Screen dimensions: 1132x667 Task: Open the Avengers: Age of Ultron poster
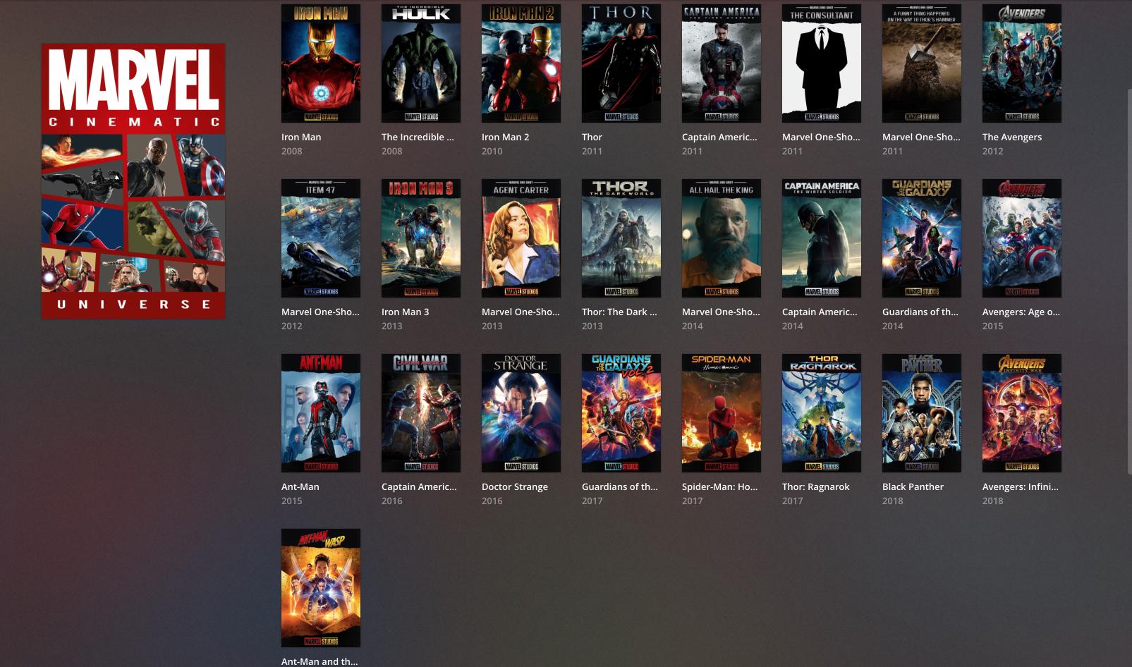pyautogui.click(x=1021, y=238)
